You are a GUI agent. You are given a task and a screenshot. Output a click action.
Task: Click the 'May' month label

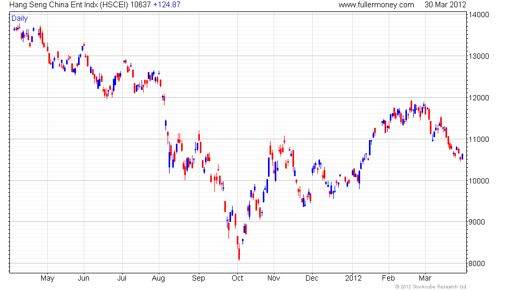[47, 279]
